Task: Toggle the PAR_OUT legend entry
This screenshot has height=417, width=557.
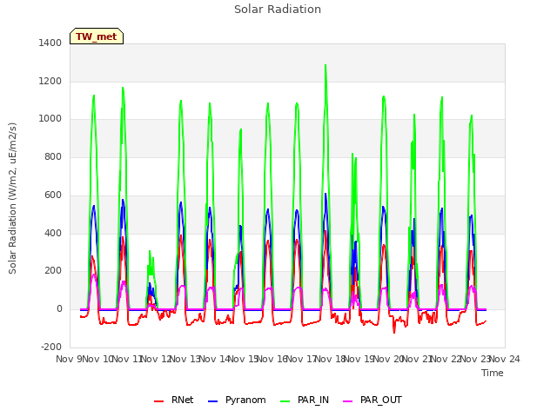Action: point(372,400)
